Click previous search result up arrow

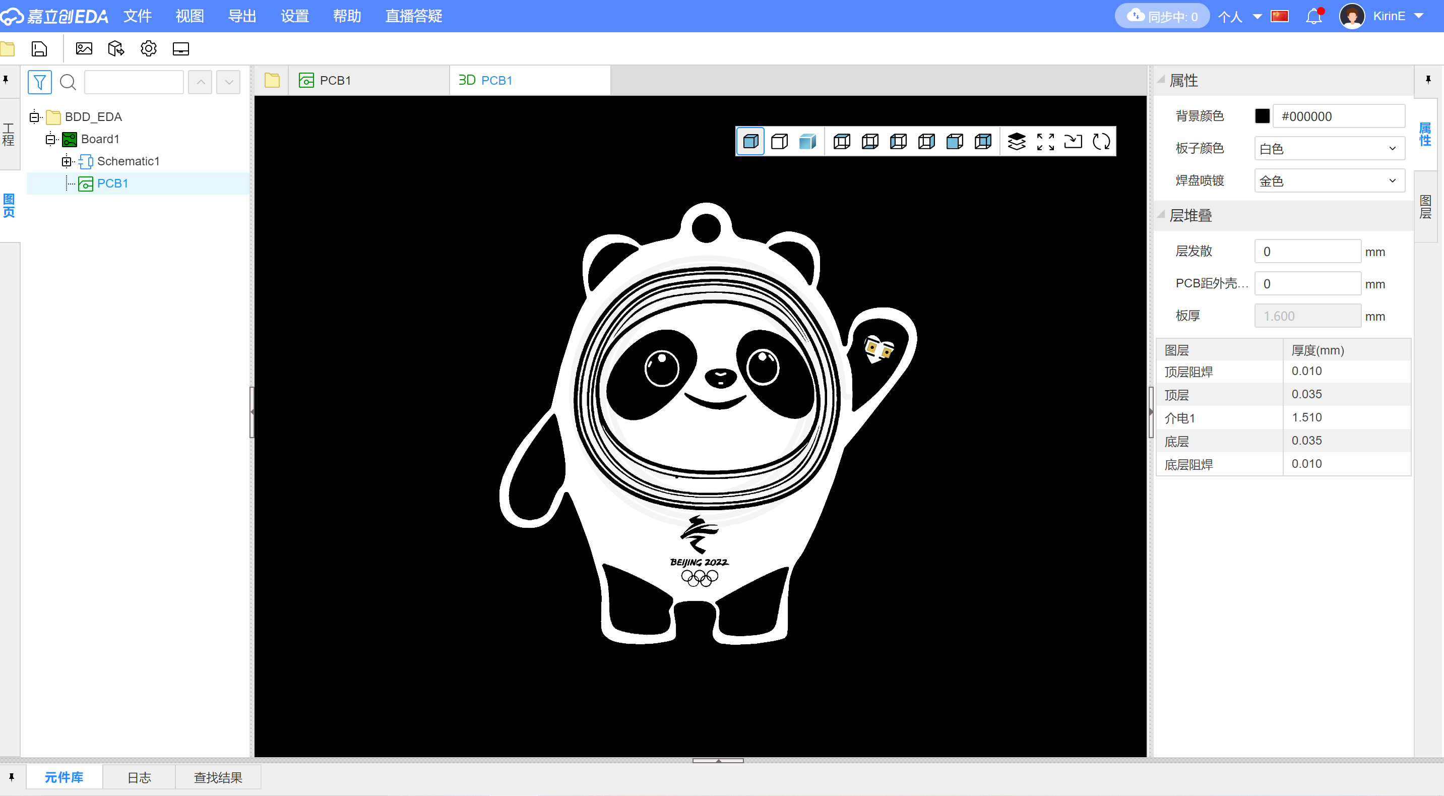coord(200,82)
